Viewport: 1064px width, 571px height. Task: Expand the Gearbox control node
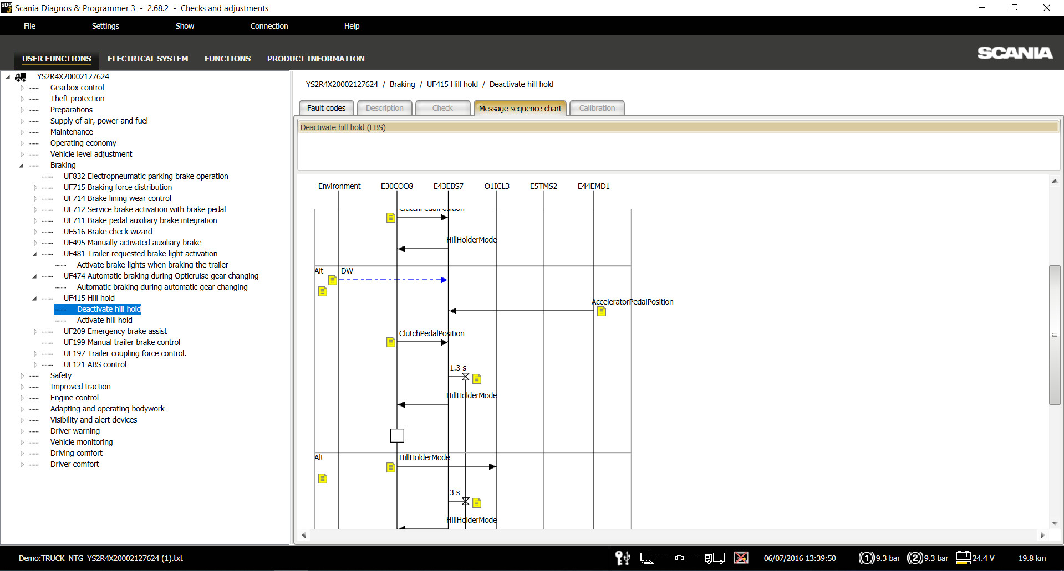click(22, 88)
